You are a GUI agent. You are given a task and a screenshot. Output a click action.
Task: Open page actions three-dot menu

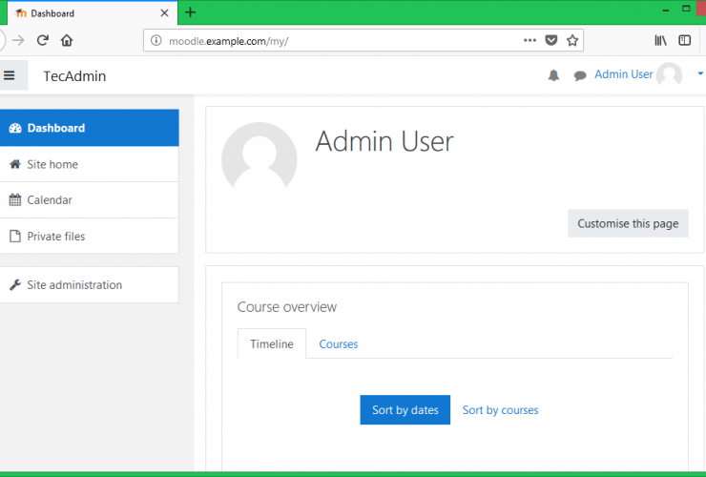click(530, 40)
